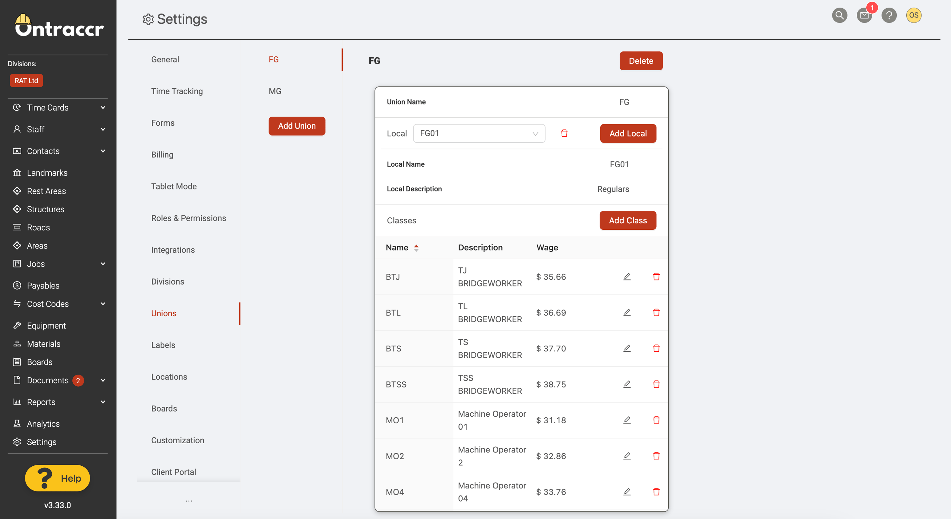The image size is (951, 519).
Task: Delete the FG01 local with trash icon
Action: tap(564, 133)
